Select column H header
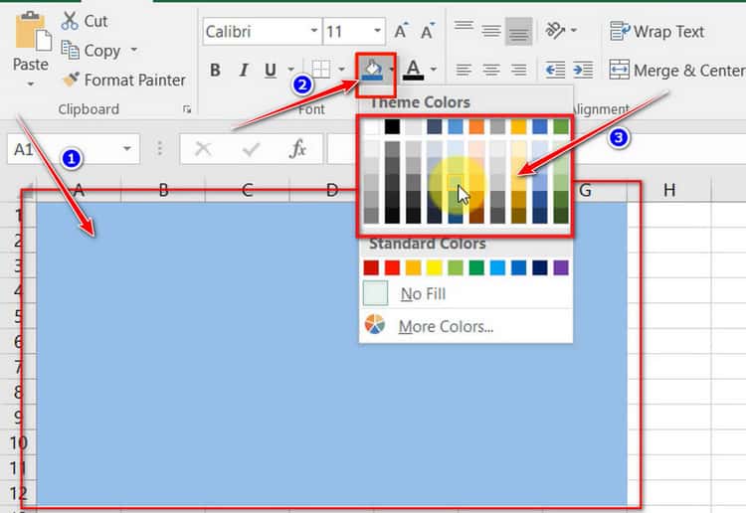This screenshot has width=746, height=513. coord(669,190)
